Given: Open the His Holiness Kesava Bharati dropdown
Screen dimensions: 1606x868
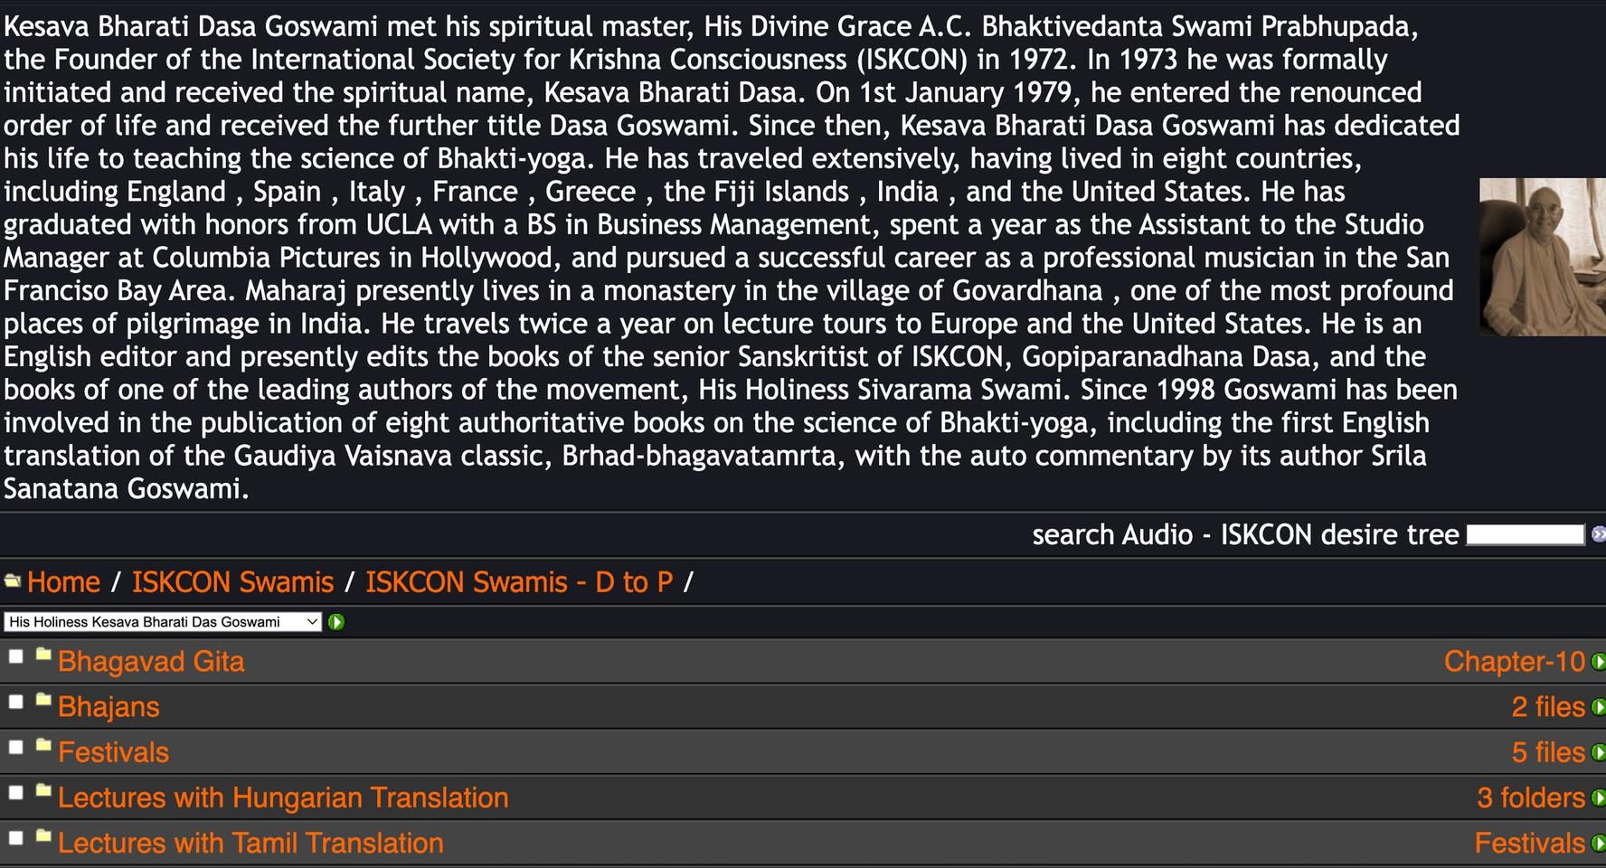Looking at the screenshot, I should [x=162, y=622].
